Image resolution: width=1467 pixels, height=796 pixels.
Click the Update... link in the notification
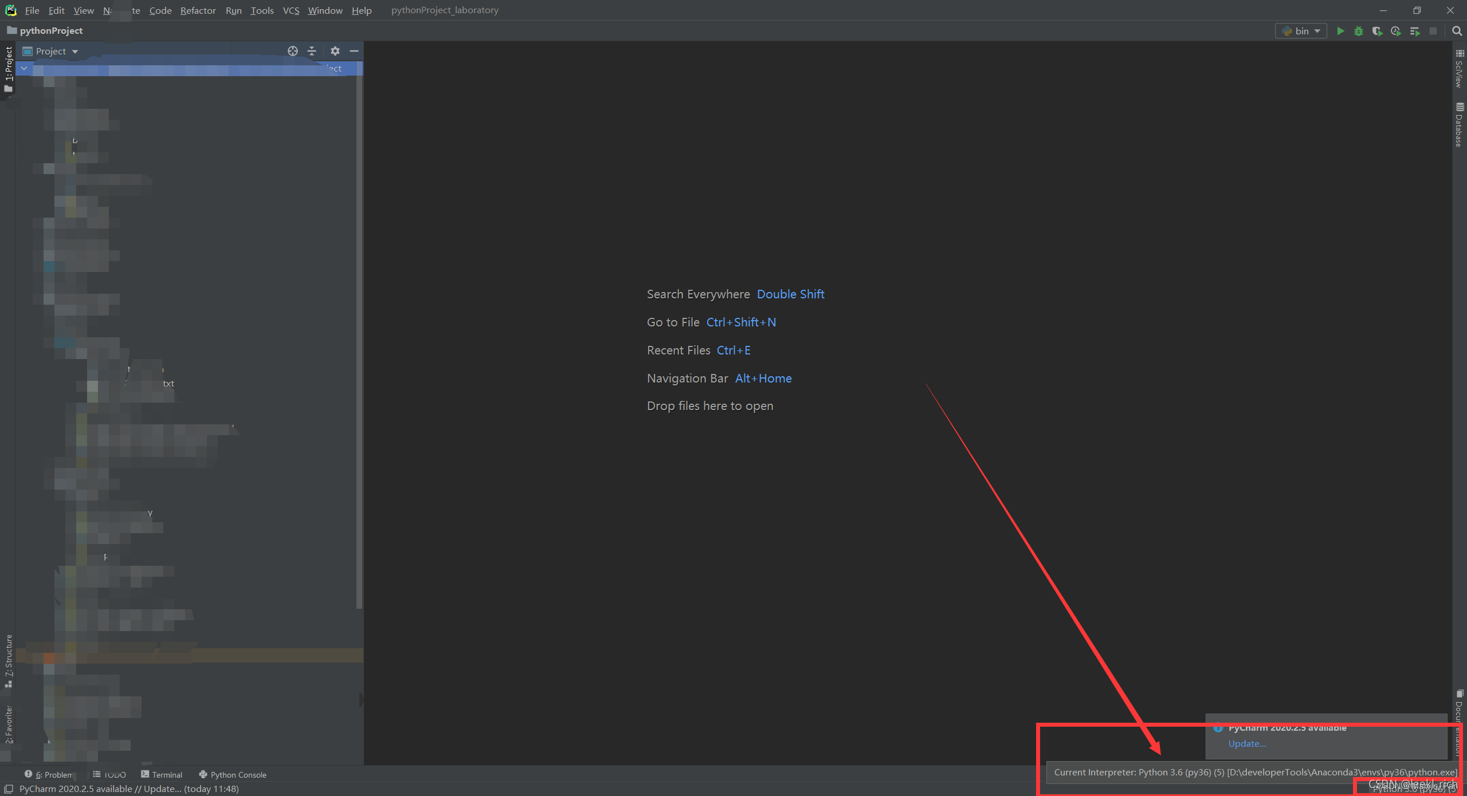(1247, 743)
